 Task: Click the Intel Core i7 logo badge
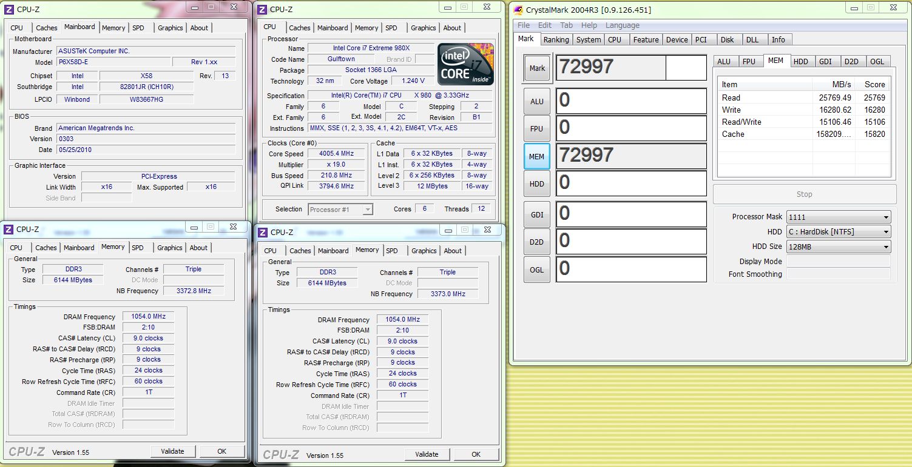[x=465, y=64]
